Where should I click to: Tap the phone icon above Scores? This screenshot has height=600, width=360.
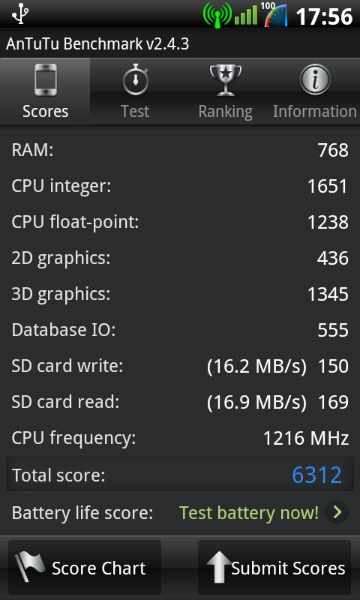tap(46, 80)
